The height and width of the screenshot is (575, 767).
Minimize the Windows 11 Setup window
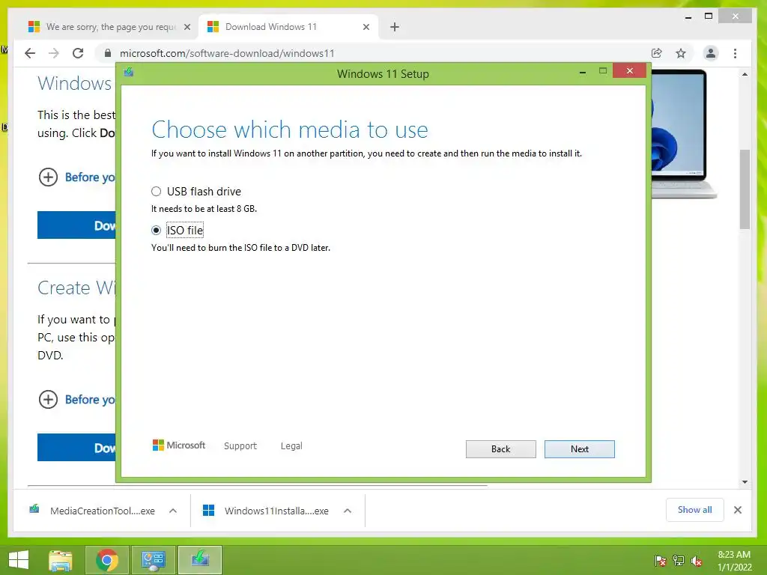[582, 72]
